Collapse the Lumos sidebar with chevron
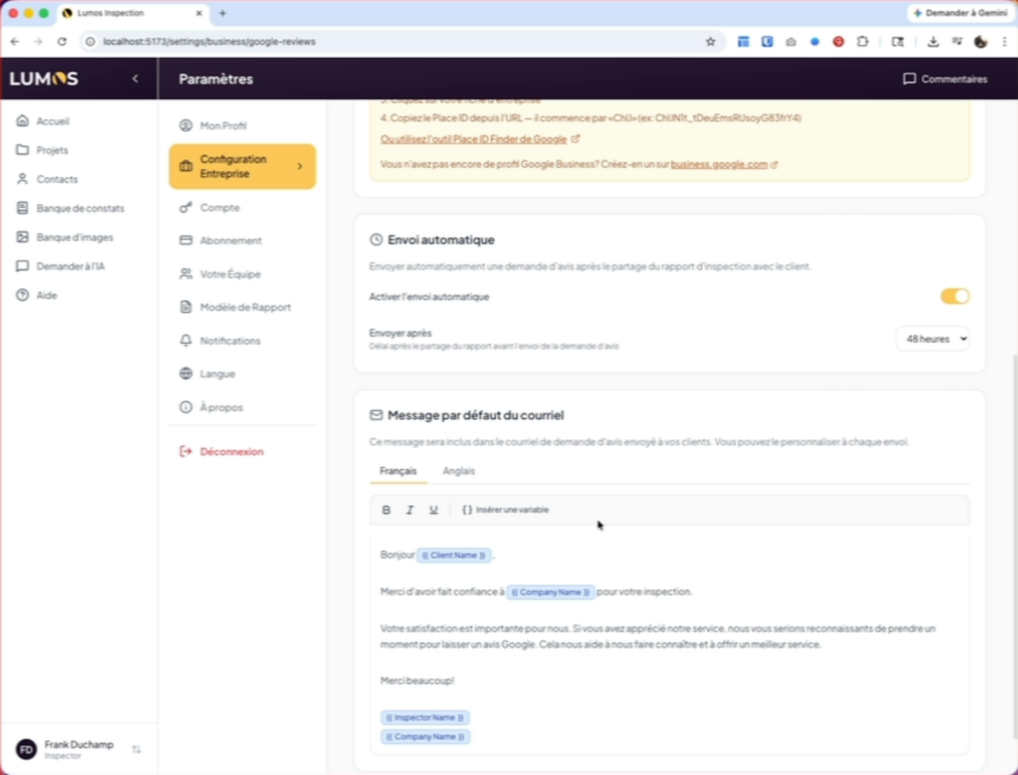Viewport: 1018px width, 775px height. [x=135, y=79]
